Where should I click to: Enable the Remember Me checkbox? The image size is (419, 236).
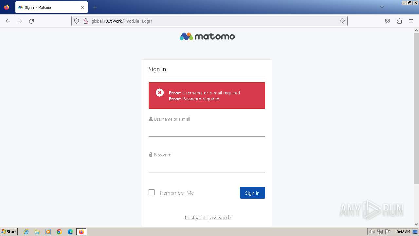pos(152,192)
